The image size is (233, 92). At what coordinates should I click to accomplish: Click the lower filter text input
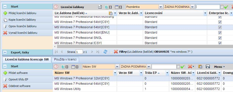point(164,67)
